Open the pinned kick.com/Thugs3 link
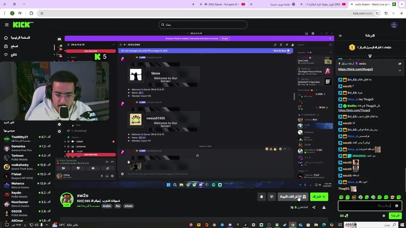 click(x=355, y=69)
